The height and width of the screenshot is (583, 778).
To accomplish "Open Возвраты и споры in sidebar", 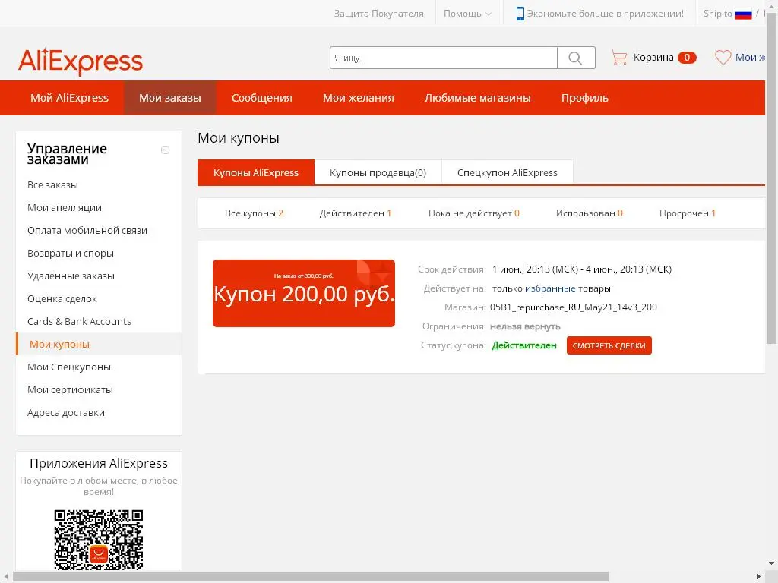I will (x=71, y=254).
